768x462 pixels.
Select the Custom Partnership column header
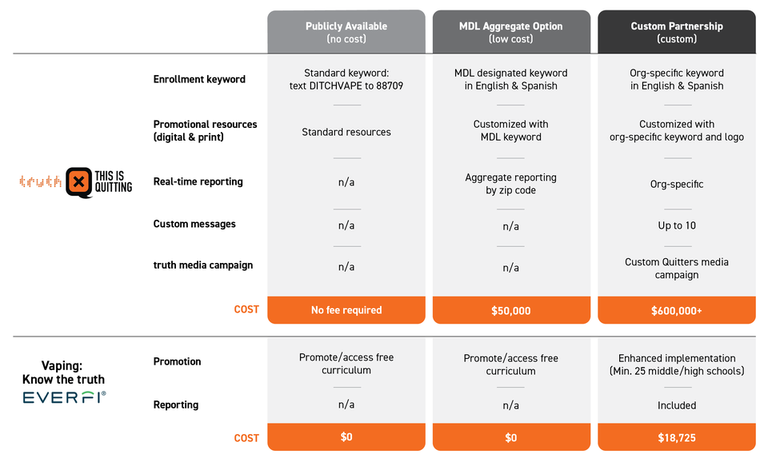677,32
